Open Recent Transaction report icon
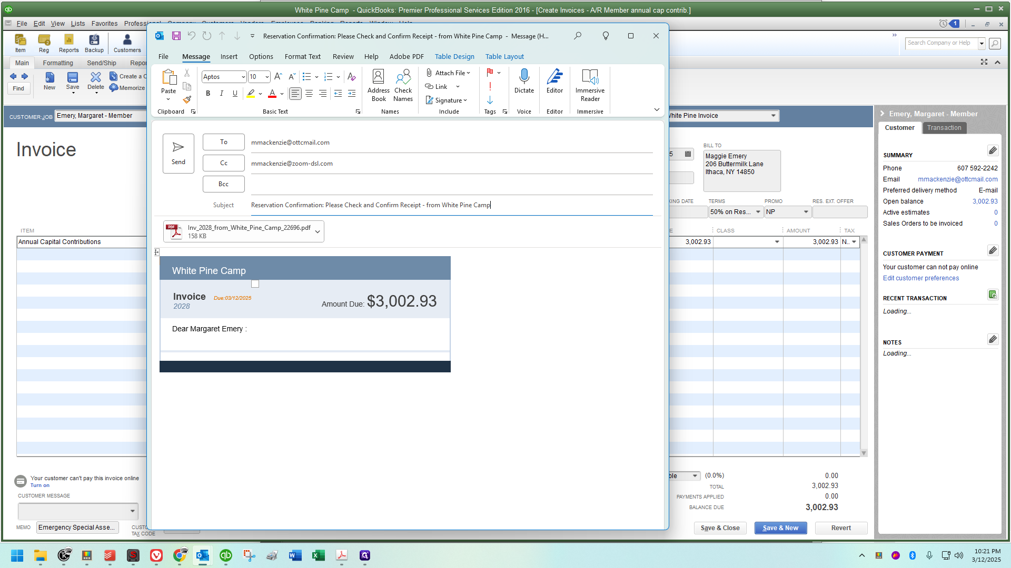Viewport: 1011px width, 568px height. pyautogui.click(x=993, y=295)
